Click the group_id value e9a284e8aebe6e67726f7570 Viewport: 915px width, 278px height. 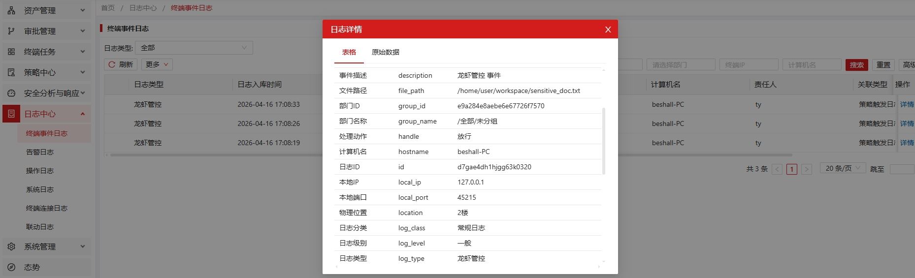point(501,106)
